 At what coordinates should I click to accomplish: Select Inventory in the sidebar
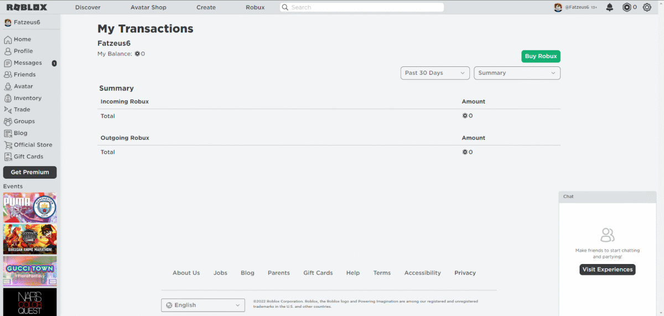pos(27,98)
